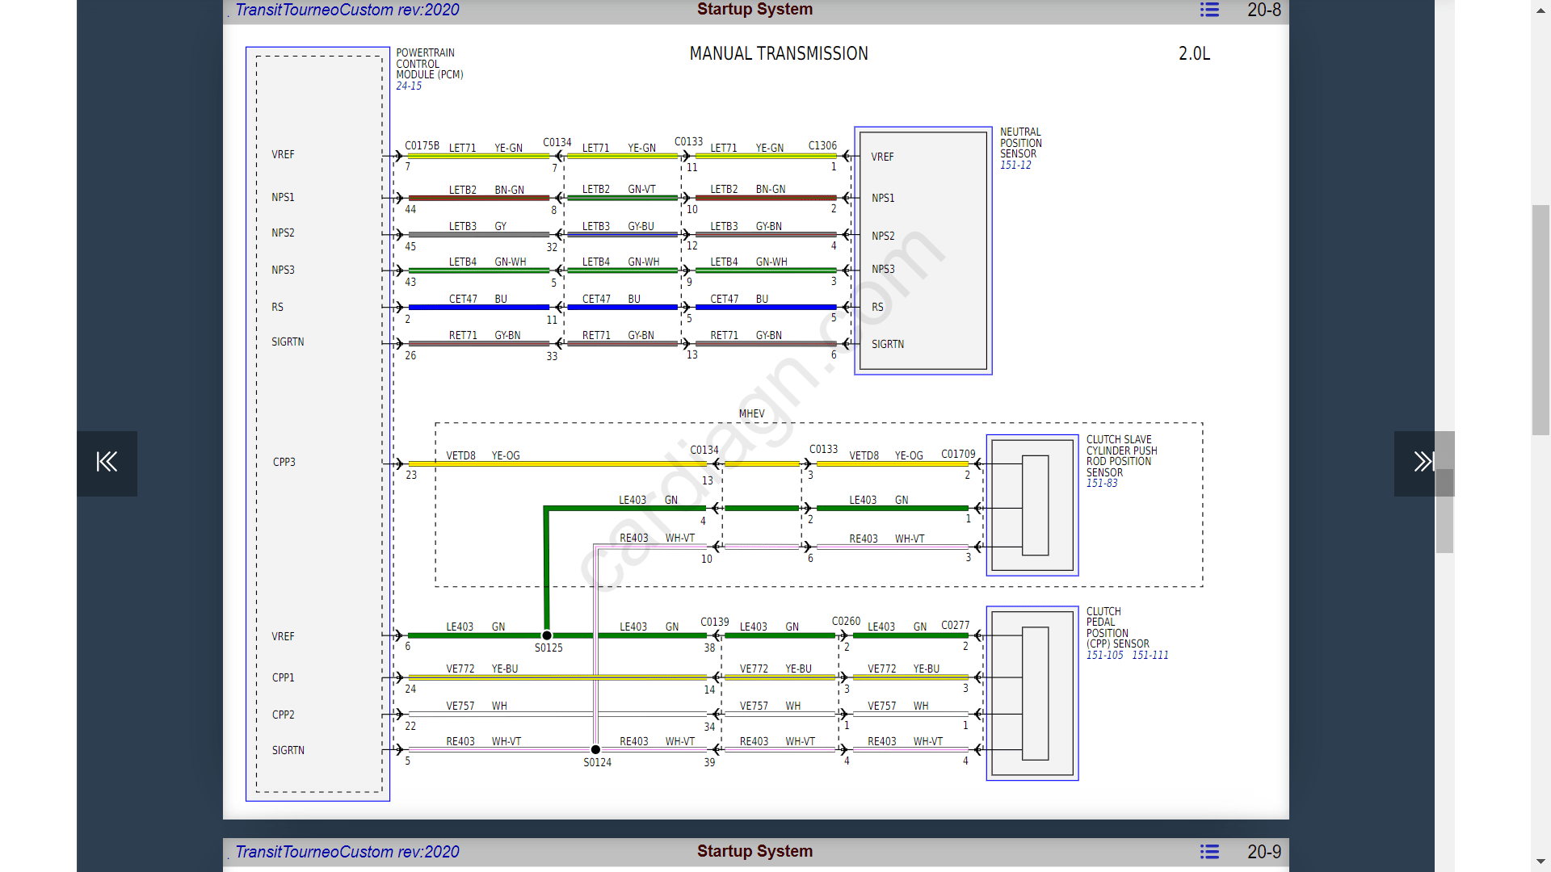This screenshot has width=1551, height=872.
Task: Follow the Neutral Position Sensor link 151-12
Action: point(1014,163)
